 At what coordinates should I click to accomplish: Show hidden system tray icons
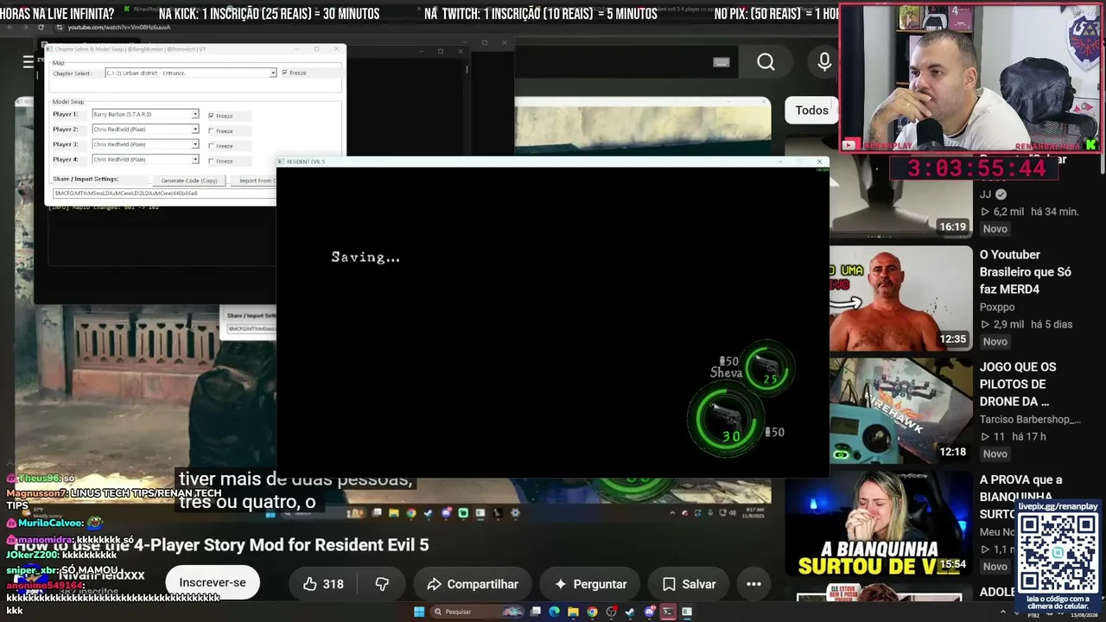[1002, 612]
